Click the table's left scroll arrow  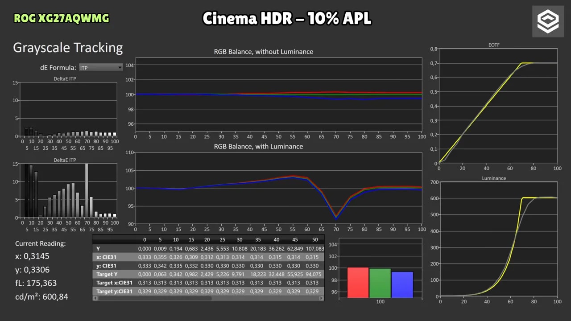(95, 298)
